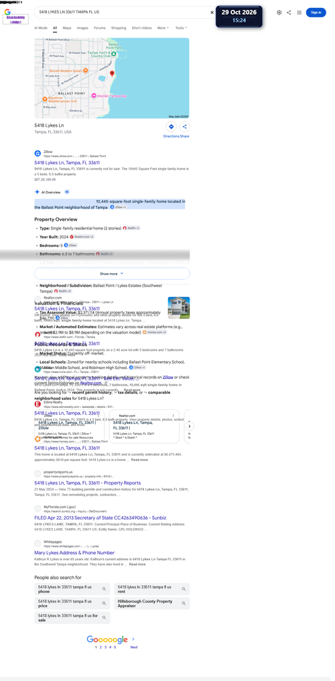
Task: Click the AI Overview sparkle icon
Action: click(38, 191)
